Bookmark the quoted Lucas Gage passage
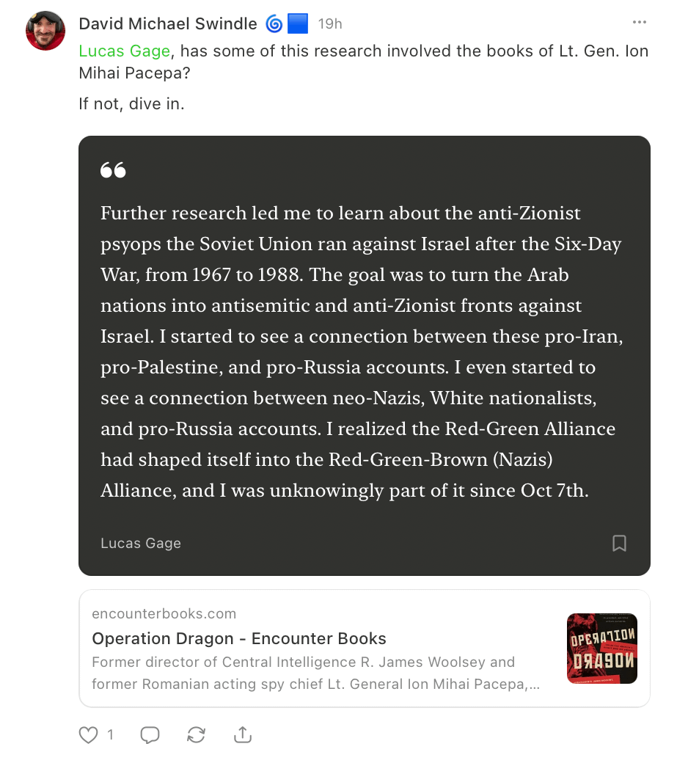 [619, 543]
